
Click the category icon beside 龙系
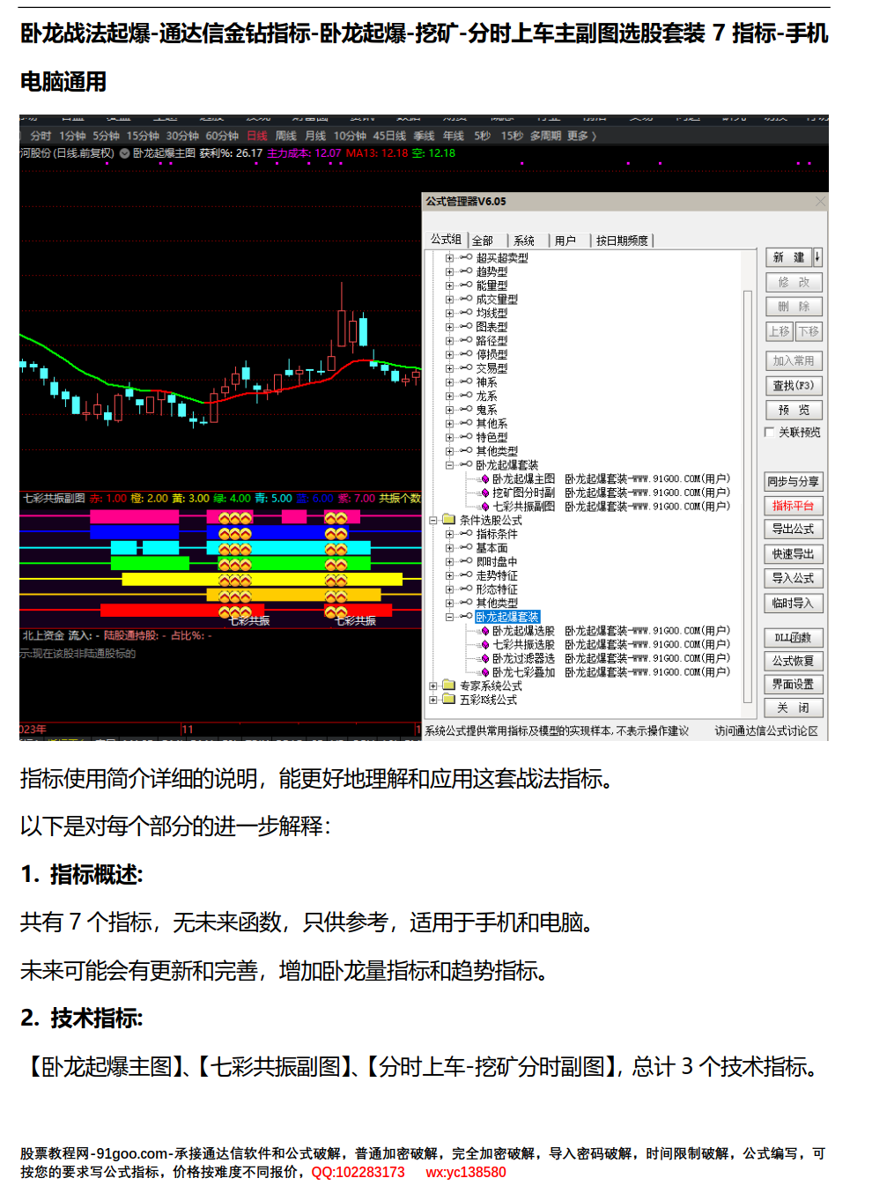click(x=466, y=396)
